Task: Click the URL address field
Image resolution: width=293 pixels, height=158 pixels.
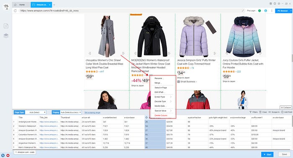Action: click(129, 11)
